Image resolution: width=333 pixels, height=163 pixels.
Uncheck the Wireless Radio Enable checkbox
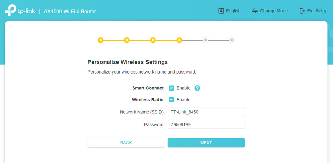[x=171, y=100]
